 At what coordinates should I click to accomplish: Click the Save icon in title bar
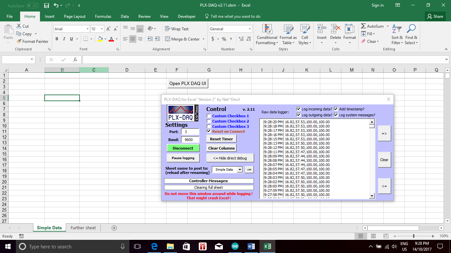(47, 5)
